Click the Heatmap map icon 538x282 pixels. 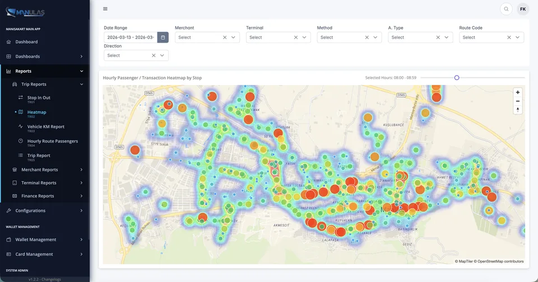(x=21, y=112)
